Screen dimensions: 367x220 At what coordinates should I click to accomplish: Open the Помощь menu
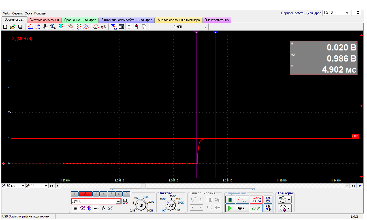pos(40,13)
